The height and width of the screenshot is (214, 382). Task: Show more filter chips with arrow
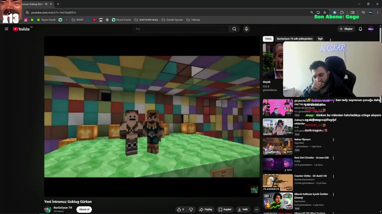[x=330, y=40]
